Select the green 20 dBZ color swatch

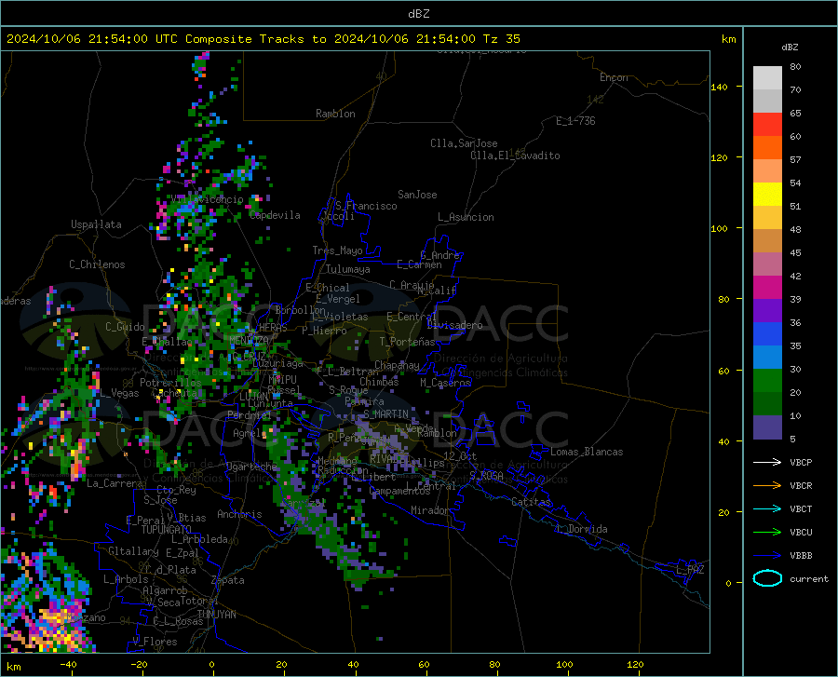tap(767, 381)
